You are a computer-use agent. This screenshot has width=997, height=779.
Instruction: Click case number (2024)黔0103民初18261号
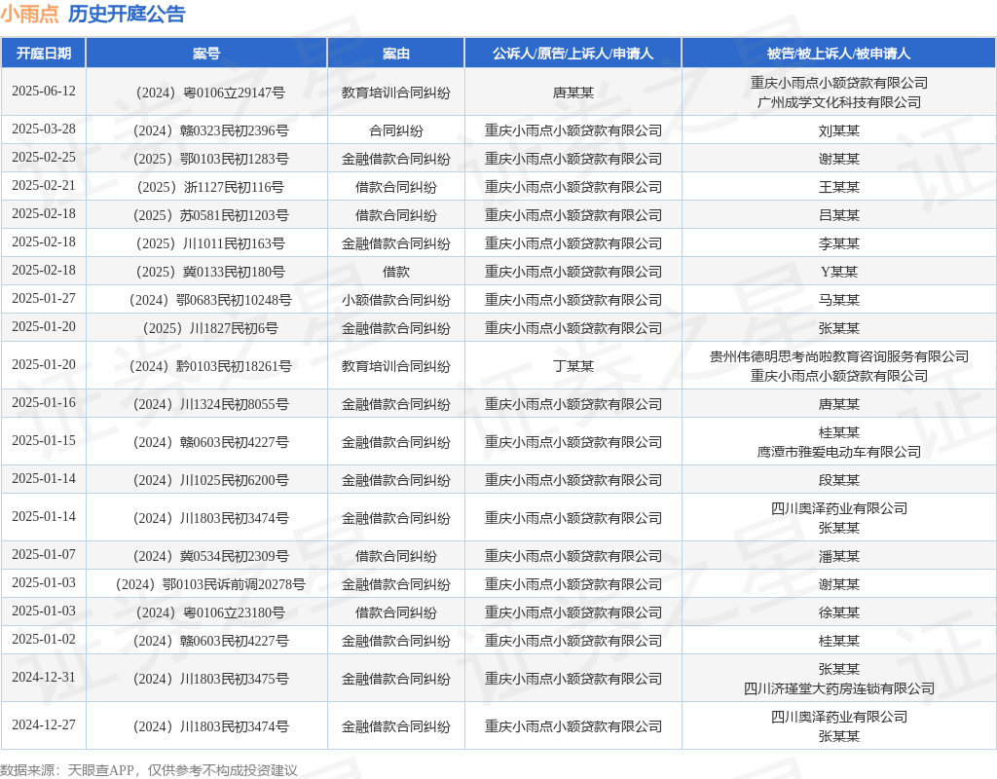pyautogui.click(x=210, y=367)
